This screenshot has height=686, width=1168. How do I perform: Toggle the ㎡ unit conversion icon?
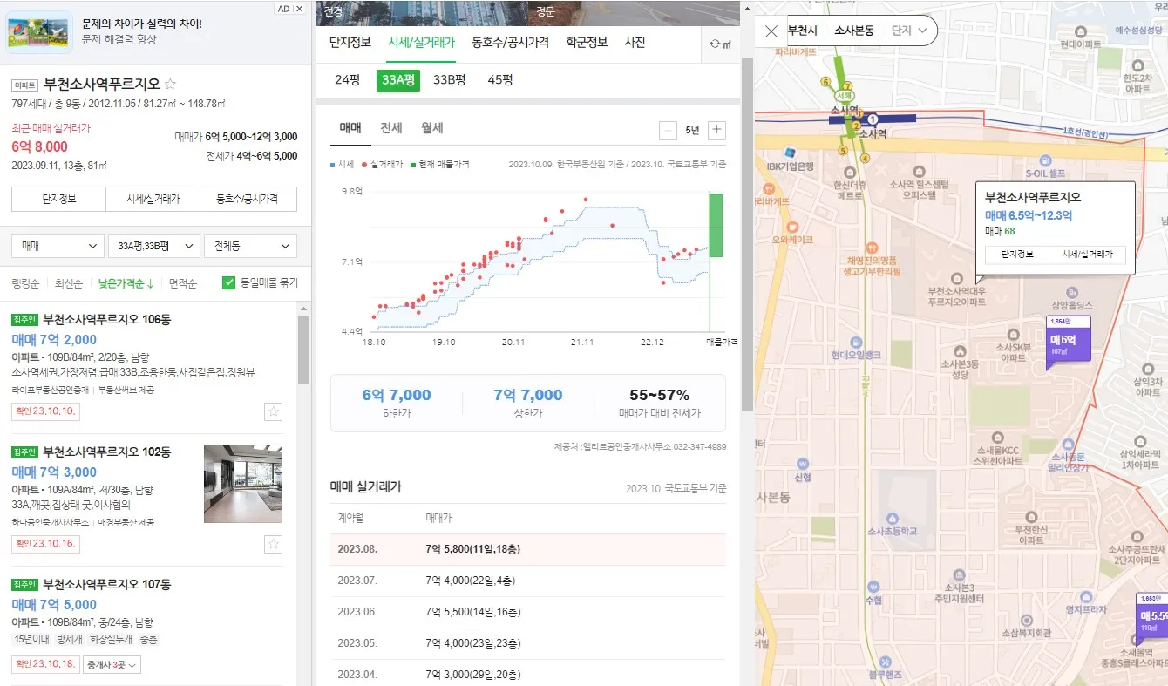pos(721,44)
